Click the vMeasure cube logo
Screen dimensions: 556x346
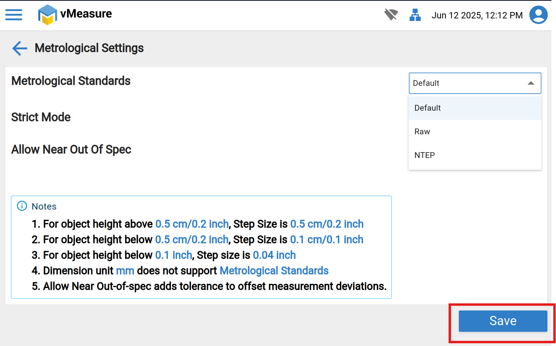[47, 15]
